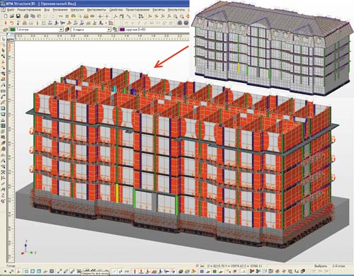354x276 pixels.
Task: Open the Свойства menu
Action: tap(116, 10)
